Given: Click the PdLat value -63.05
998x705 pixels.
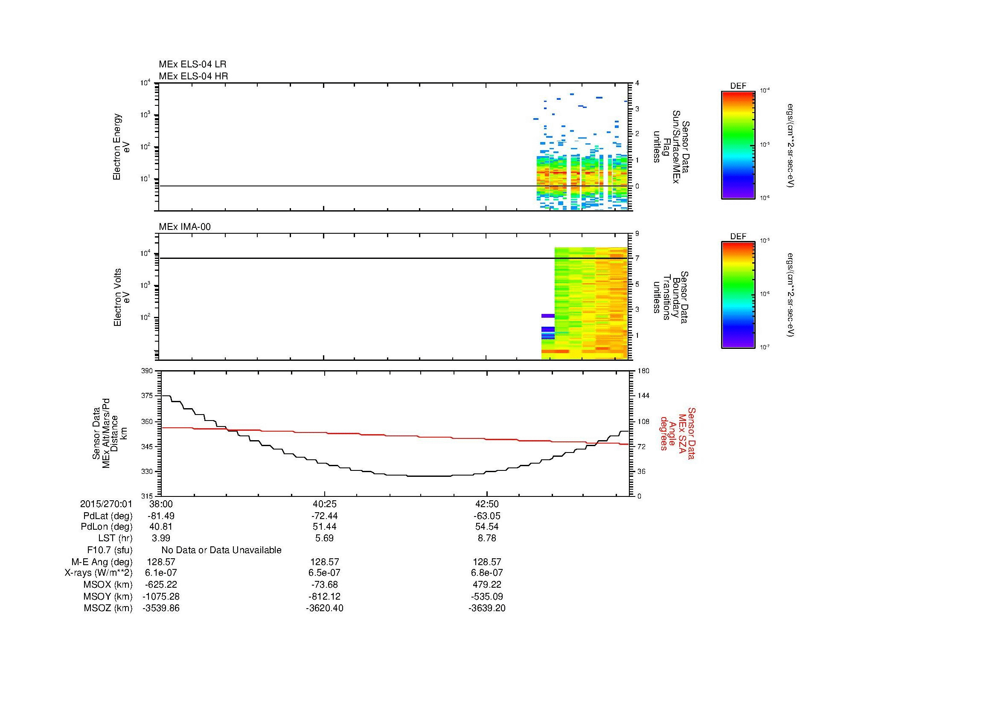Looking at the screenshot, I should tap(487, 516).
